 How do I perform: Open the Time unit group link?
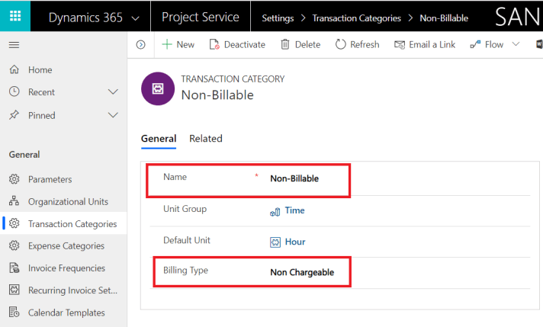(294, 210)
